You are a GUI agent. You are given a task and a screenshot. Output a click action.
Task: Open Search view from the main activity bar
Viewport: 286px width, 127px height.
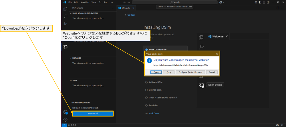point(65,17)
